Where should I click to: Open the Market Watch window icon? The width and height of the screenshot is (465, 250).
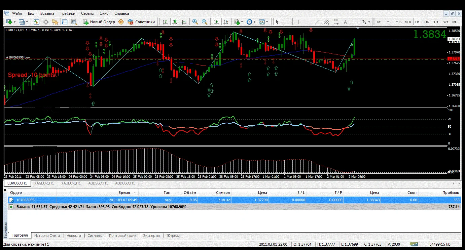(x=36, y=22)
